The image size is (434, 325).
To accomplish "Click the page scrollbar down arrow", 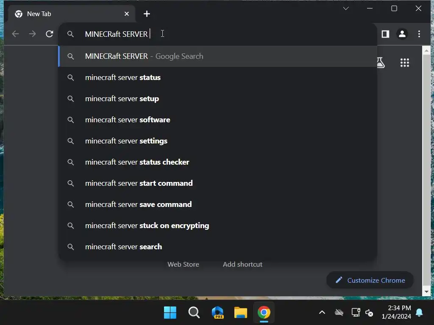I will [x=426, y=292].
